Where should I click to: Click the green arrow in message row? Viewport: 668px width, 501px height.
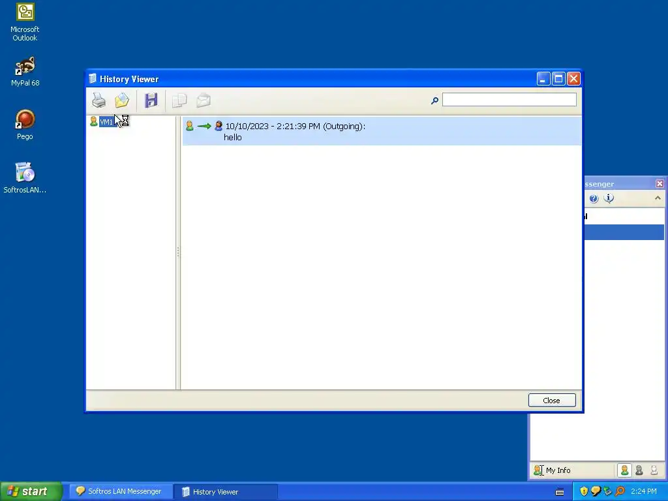[x=204, y=126]
